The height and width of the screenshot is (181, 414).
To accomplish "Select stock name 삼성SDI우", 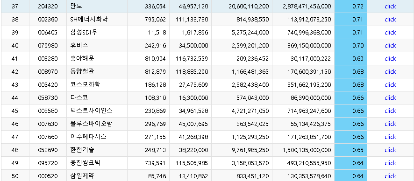I will 84,32.
